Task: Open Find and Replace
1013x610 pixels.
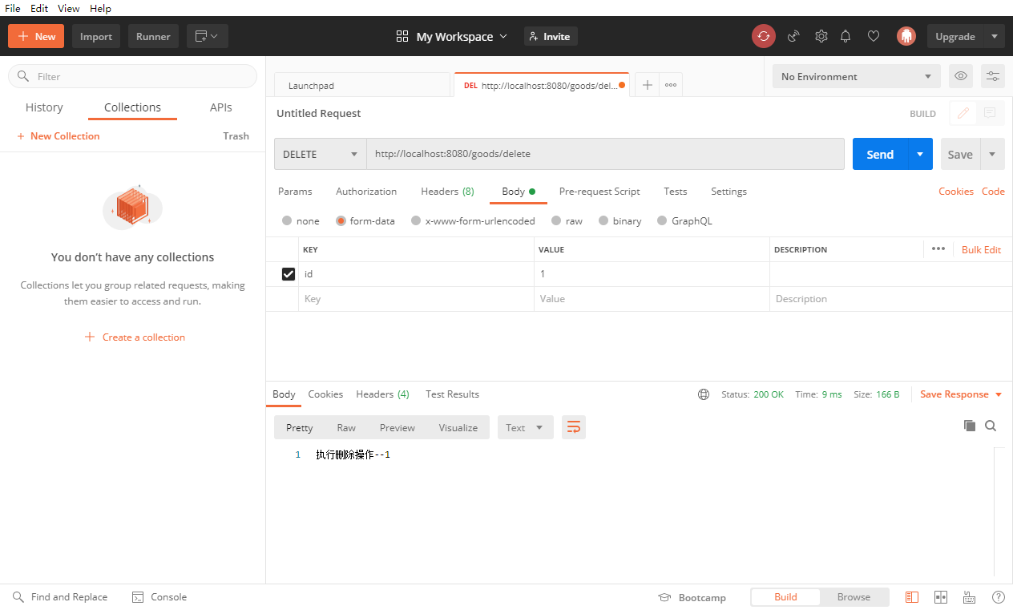Action: 60,597
